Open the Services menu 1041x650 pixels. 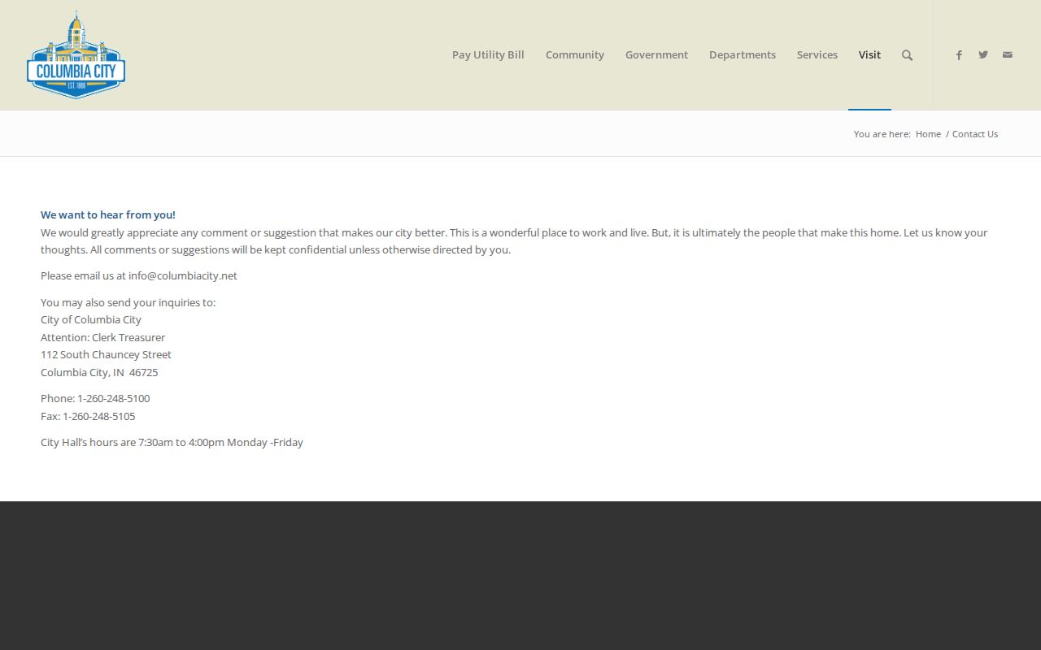[x=817, y=54]
